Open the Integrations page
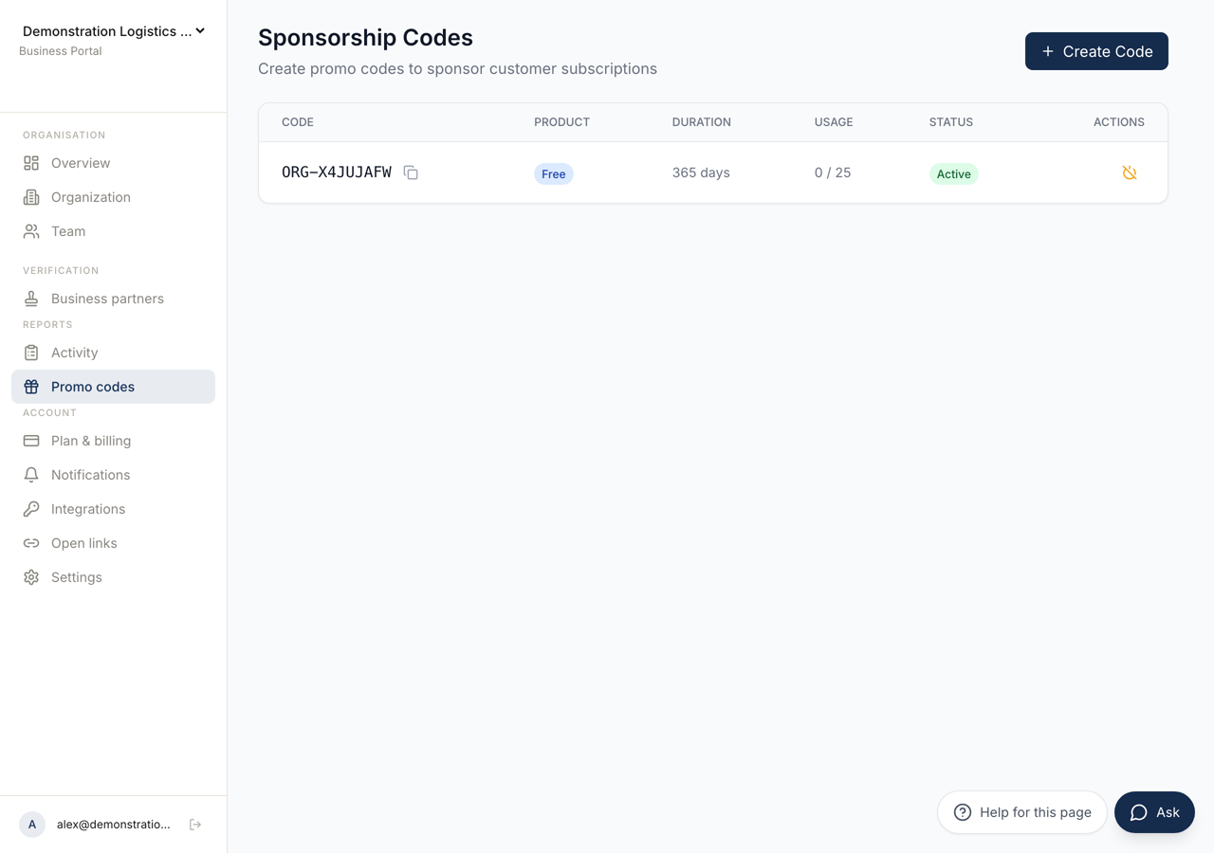The width and height of the screenshot is (1214, 853). tap(113, 509)
